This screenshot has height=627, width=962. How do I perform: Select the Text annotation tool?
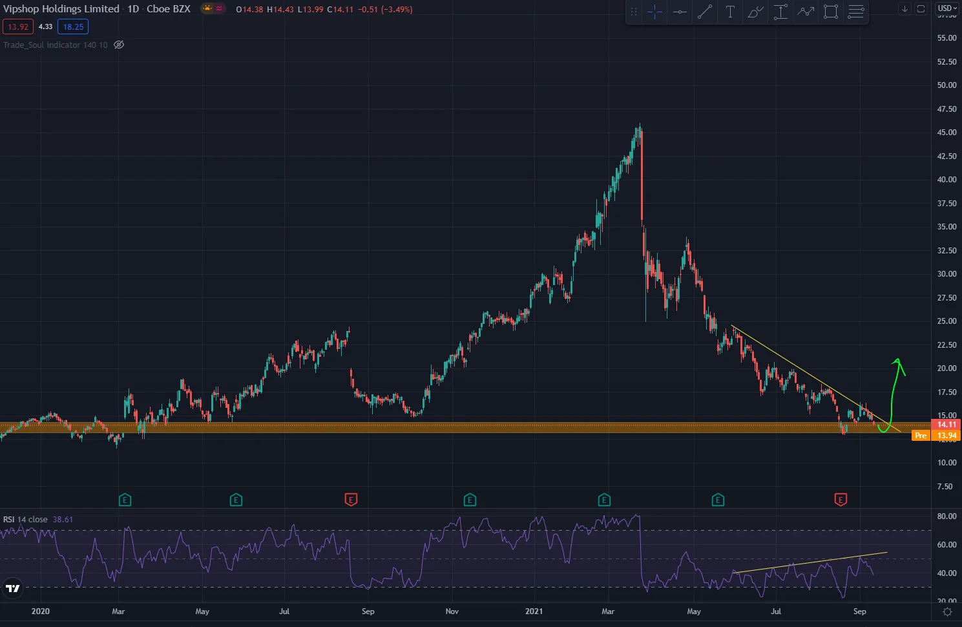point(730,12)
